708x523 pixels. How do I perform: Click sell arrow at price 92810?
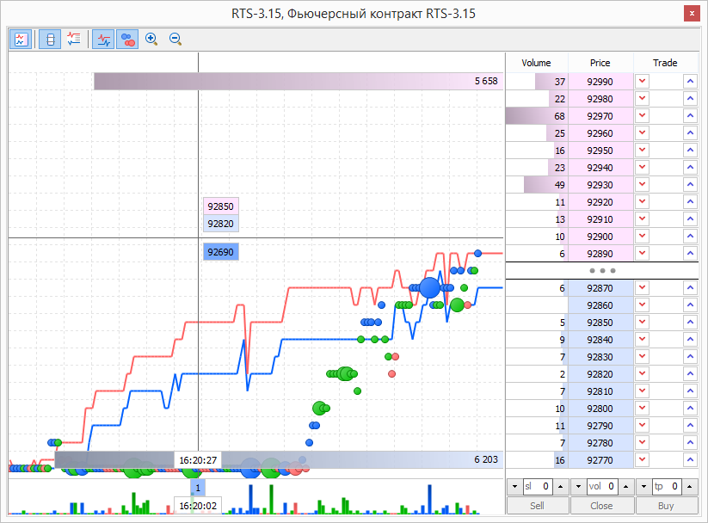(x=642, y=391)
